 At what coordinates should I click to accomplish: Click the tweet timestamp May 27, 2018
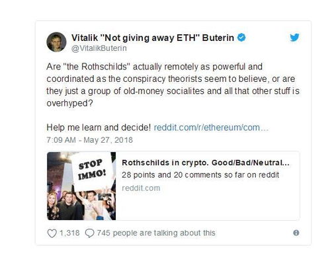point(89,140)
